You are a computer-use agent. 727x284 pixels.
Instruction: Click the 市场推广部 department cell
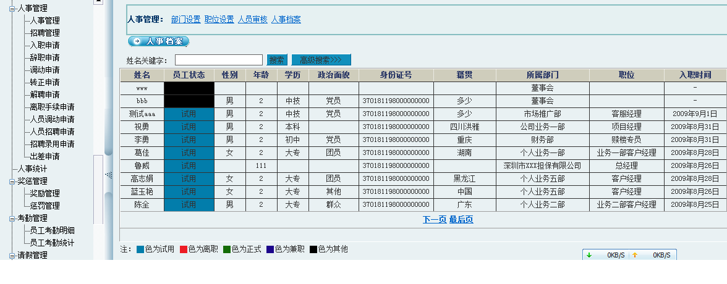pos(543,114)
